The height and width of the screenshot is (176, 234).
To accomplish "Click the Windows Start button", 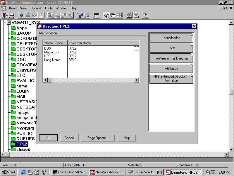I will tap(9, 172).
